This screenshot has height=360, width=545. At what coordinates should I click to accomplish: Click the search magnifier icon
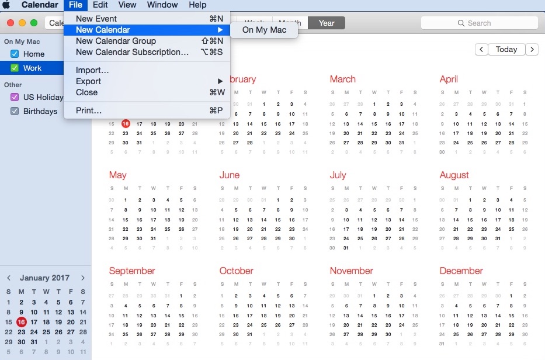pyautogui.click(x=461, y=23)
